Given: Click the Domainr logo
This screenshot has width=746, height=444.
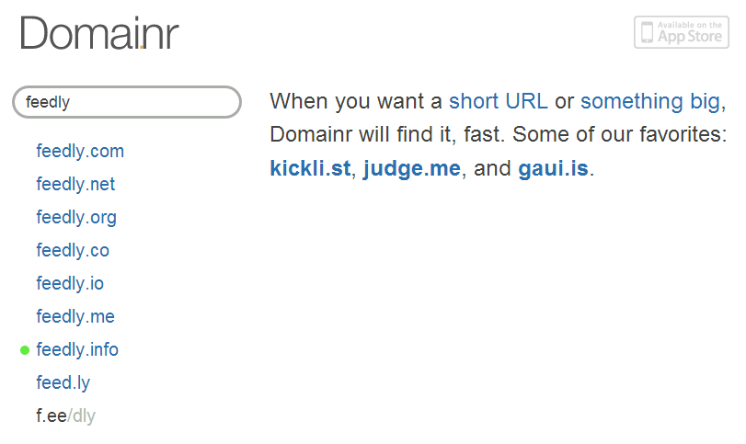Looking at the screenshot, I should pyautogui.click(x=99, y=33).
